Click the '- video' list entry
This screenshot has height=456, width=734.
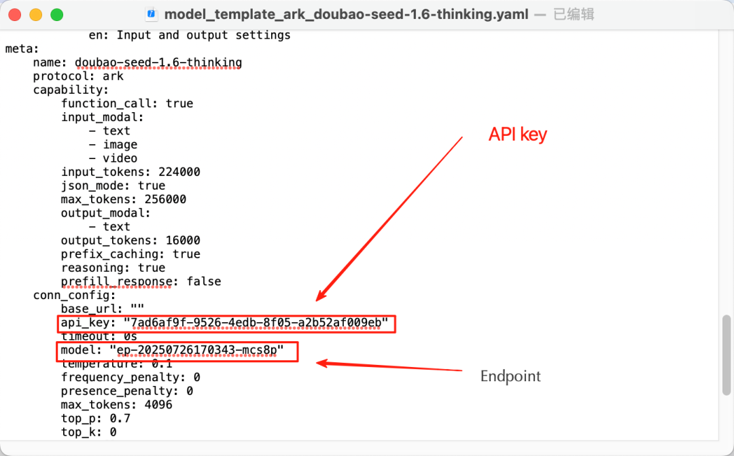pyautogui.click(x=113, y=158)
